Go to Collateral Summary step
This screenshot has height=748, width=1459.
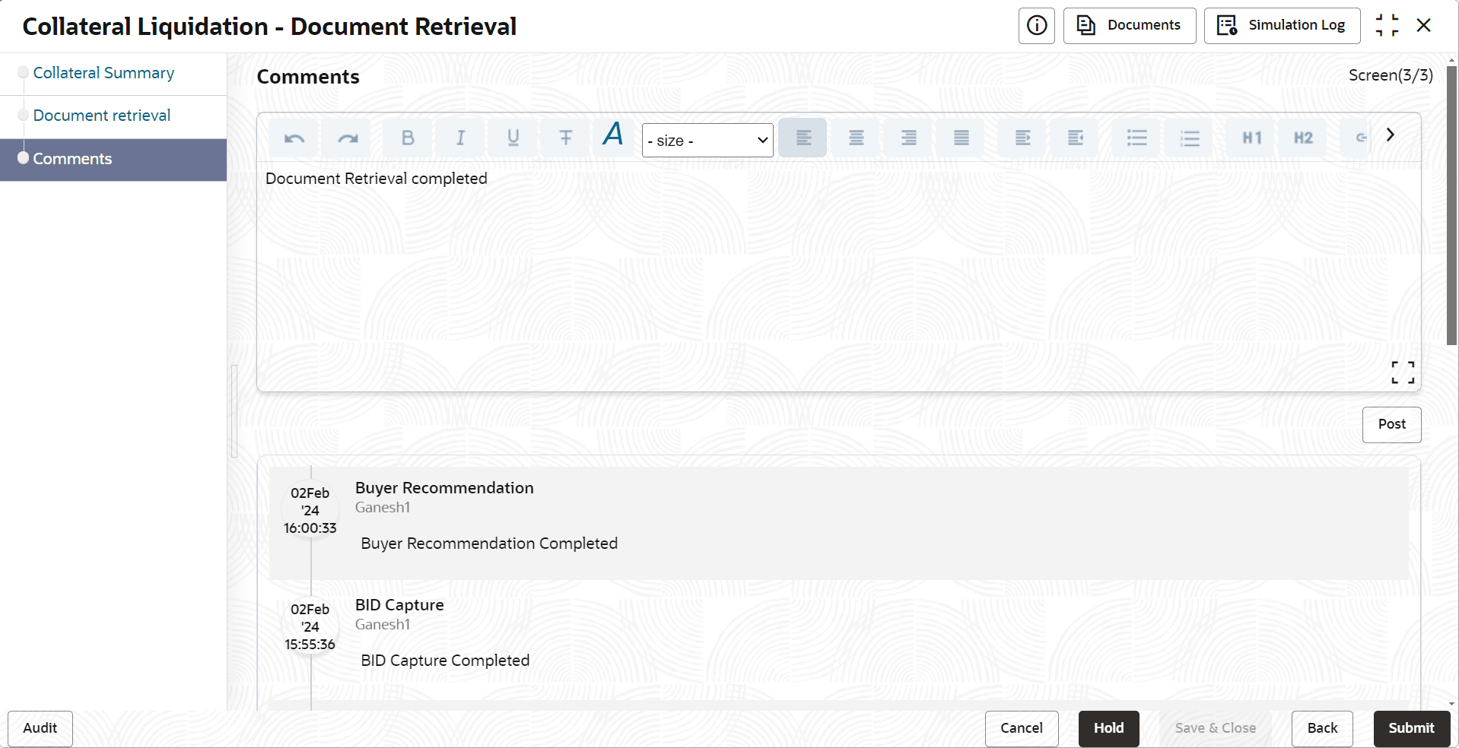103,73
